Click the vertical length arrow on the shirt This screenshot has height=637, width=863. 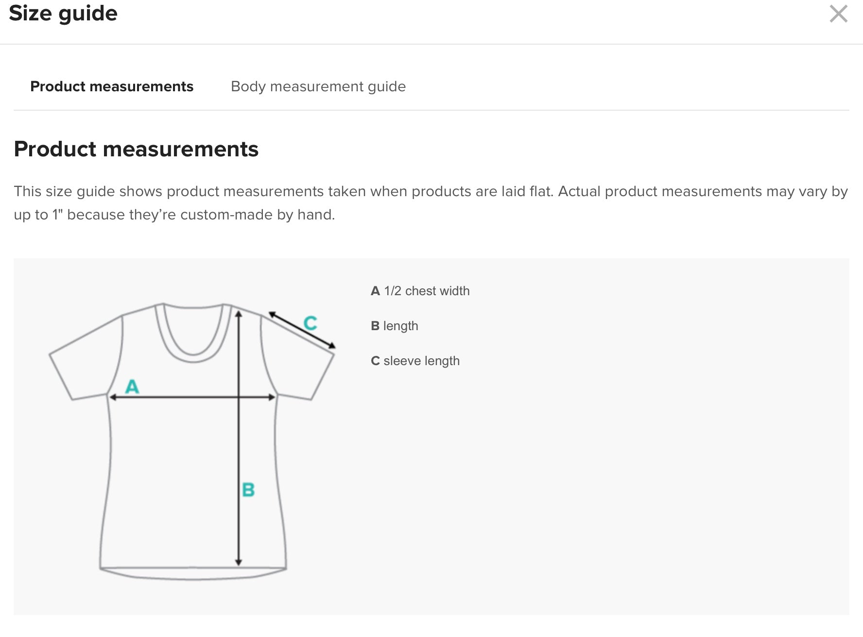point(239,438)
